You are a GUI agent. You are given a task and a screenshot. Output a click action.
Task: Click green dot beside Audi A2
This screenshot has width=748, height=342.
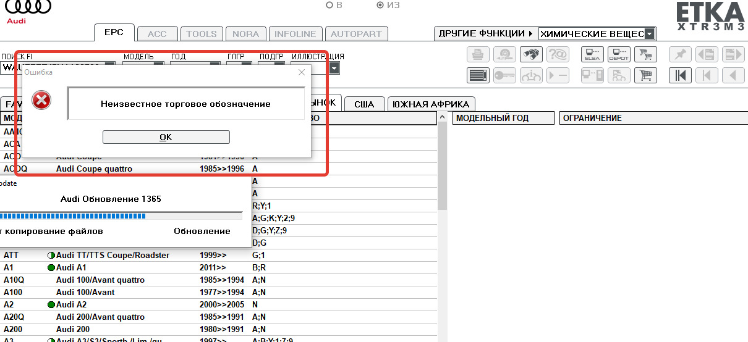51,305
